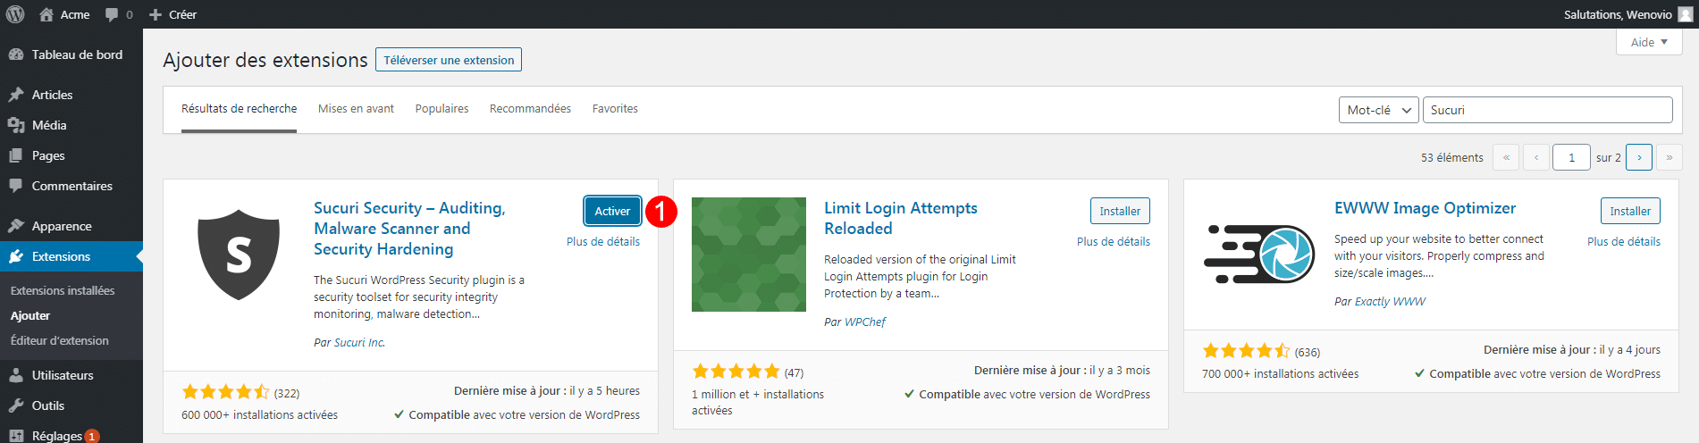Screen dimensions: 1699x443
Task: Click the Ajouter des extensions heading
Action: (265, 60)
